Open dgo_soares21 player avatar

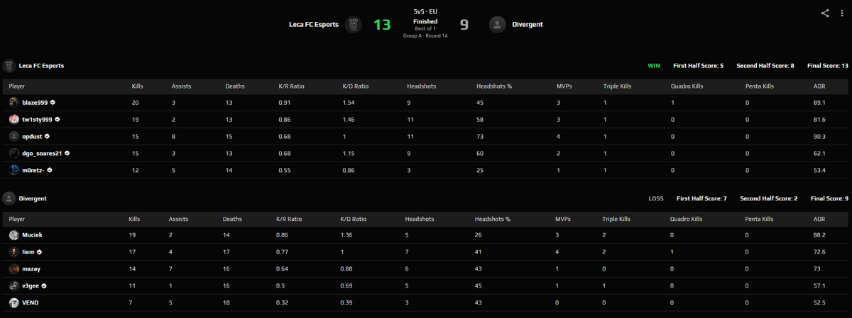(x=14, y=153)
